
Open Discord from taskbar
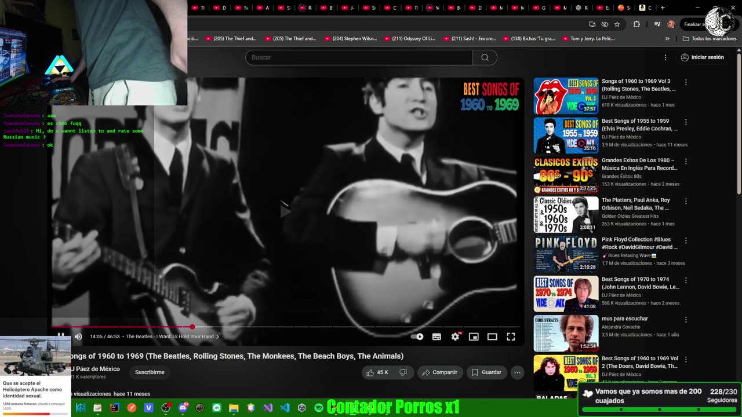[x=183, y=408]
